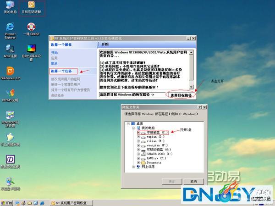Click the 取消 item in the operation panel
This screenshot has width=275, height=206.
(x=55, y=64)
